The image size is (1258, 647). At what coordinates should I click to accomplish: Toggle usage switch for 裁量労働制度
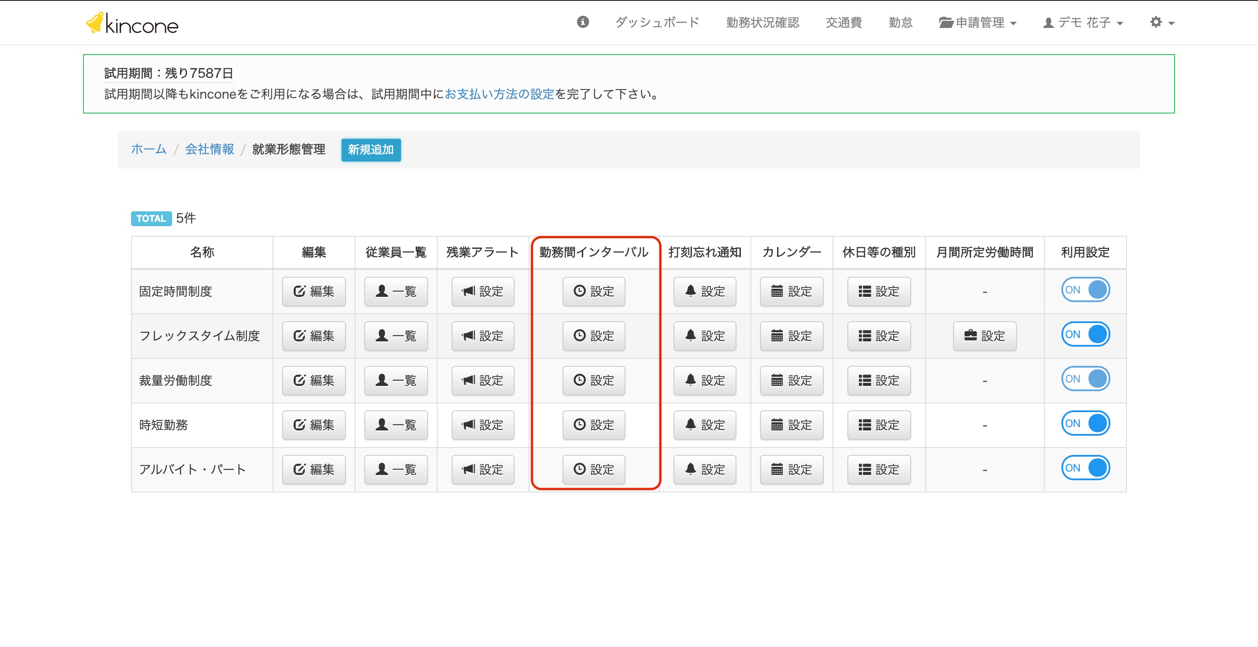[1085, 379]
